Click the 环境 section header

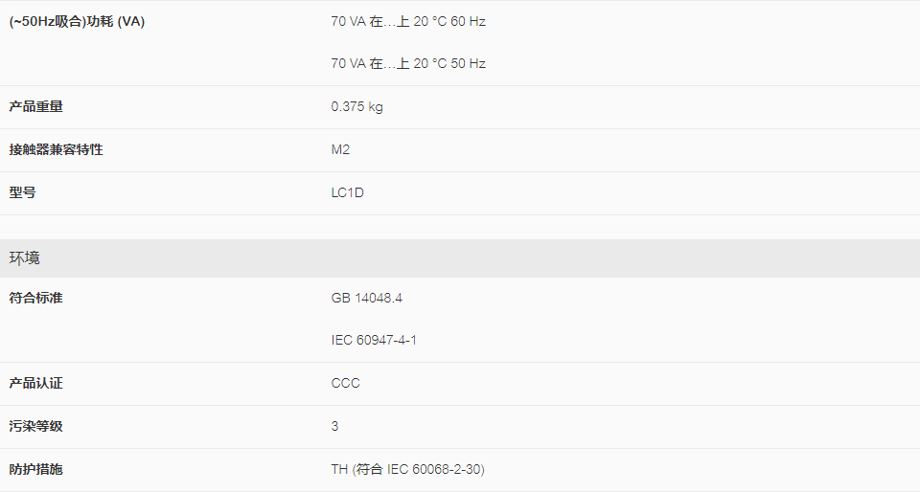(460, 258)
